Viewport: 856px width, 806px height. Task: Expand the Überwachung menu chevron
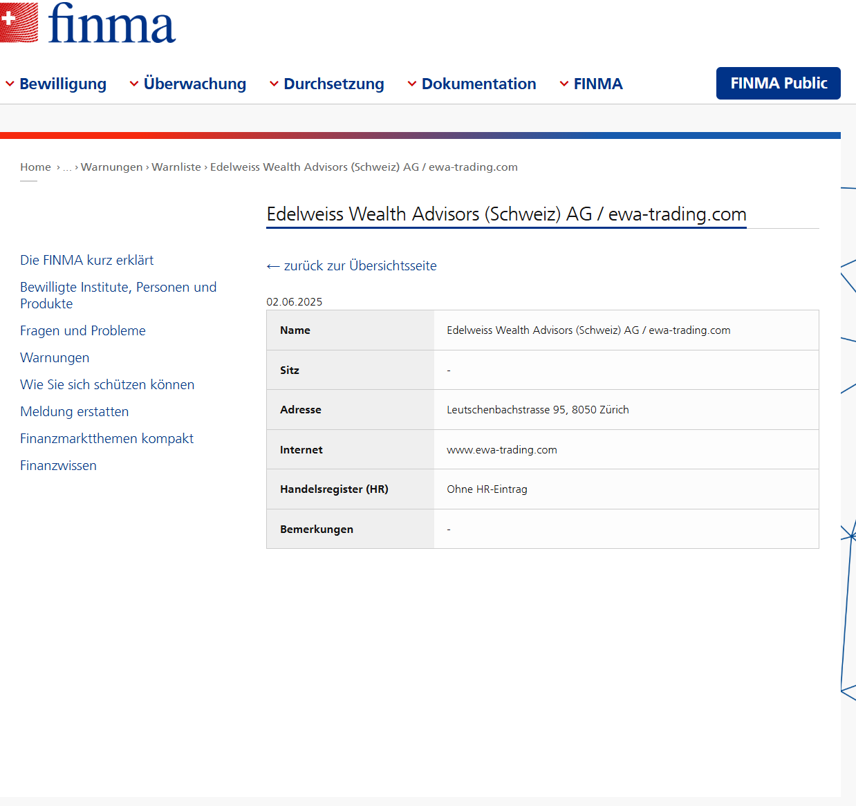(134, 84)
